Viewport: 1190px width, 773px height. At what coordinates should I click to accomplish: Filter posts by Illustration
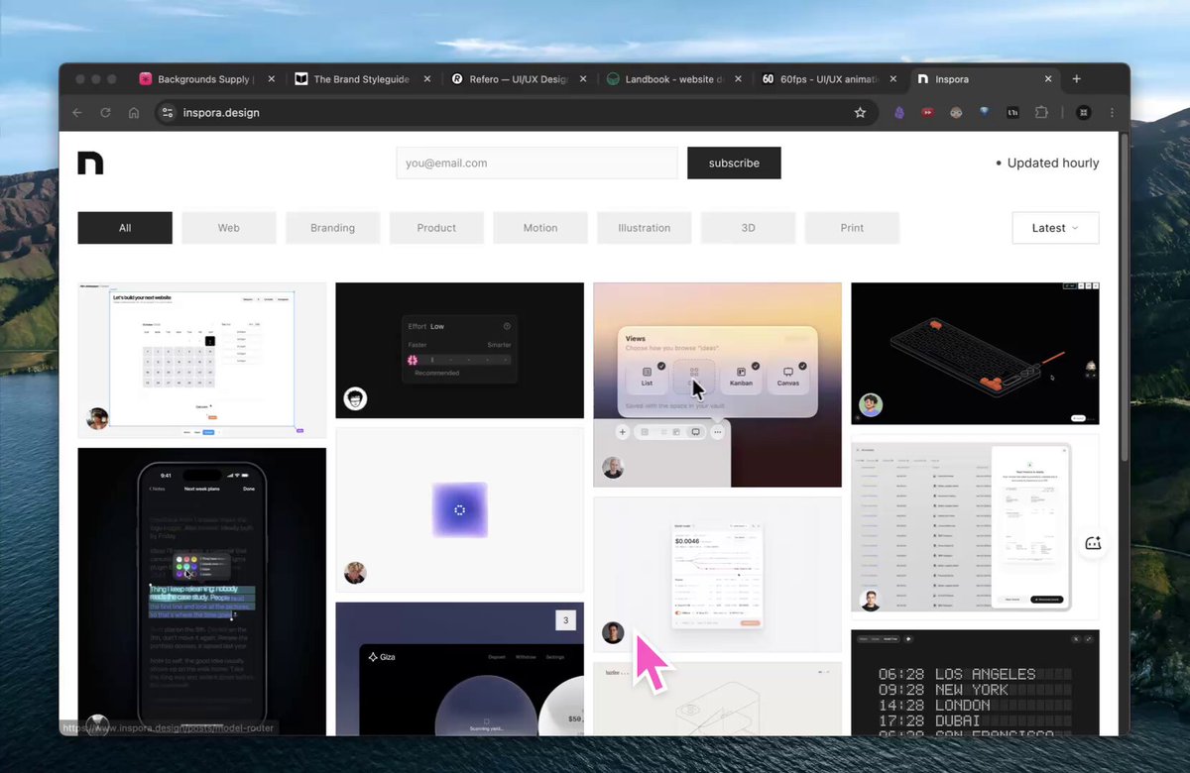(645, 228)
